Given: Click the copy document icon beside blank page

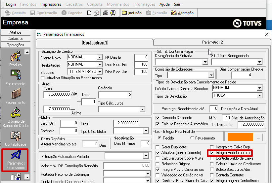Looking at the screenshot, I should pyautogui.click(x=96, y=13).
